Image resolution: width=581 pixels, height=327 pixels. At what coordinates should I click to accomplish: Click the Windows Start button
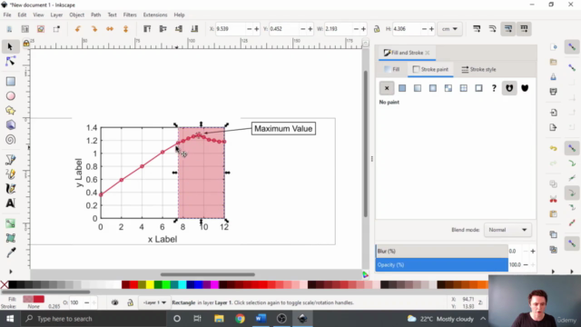click(10, 319)
